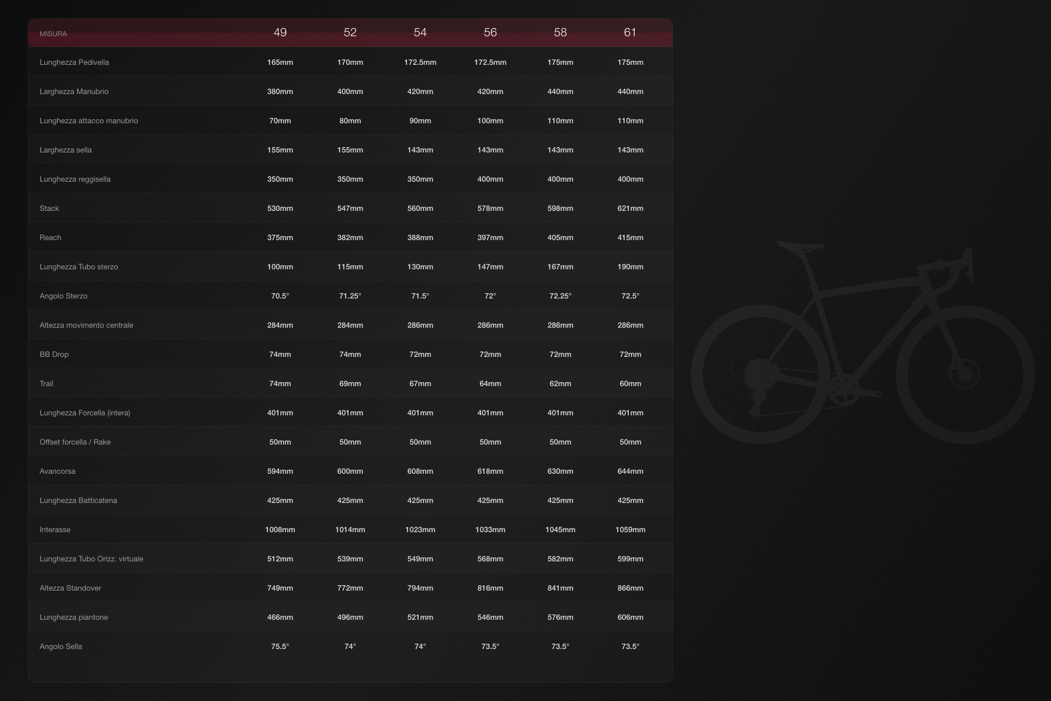Click the 1008mm Interasse value
Image resolution: width=1051 pixels, height=701 pixels.
tap(280, 530)
